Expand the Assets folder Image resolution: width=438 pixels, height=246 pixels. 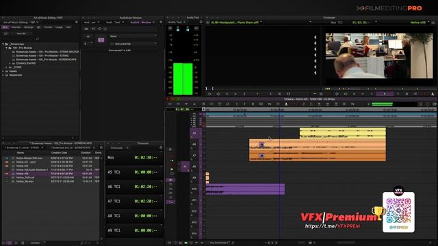click(x=3, y=71)
